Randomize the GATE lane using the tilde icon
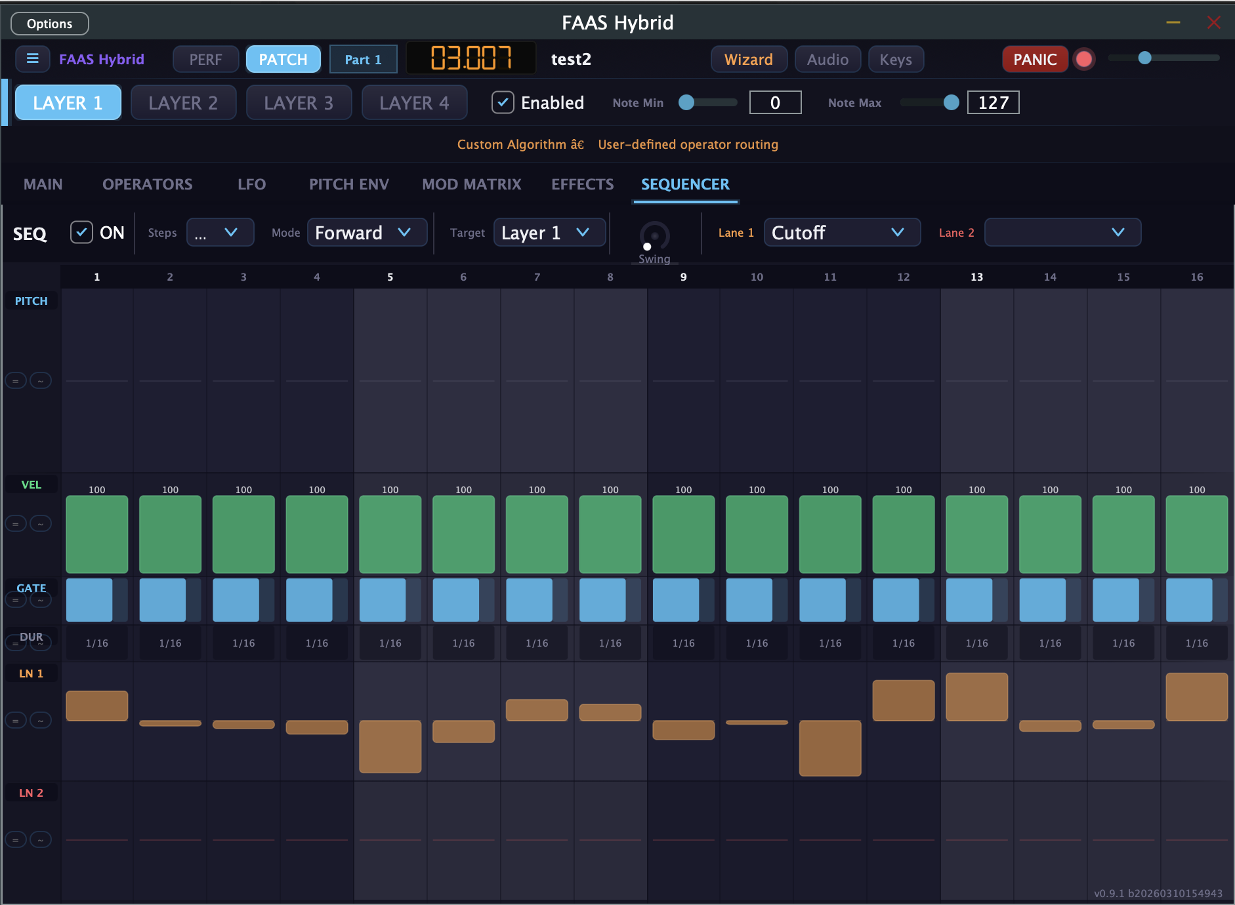The image size is (1235, 905). (41, 600)
